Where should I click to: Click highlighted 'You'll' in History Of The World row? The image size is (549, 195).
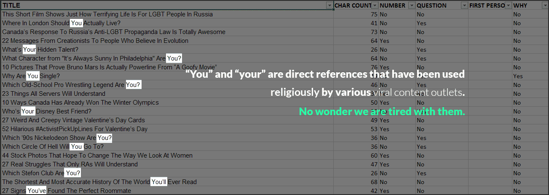[x=159, y=182]
